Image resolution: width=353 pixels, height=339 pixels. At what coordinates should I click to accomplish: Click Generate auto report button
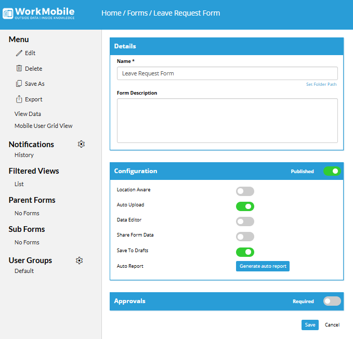click(x=263, y=266)
